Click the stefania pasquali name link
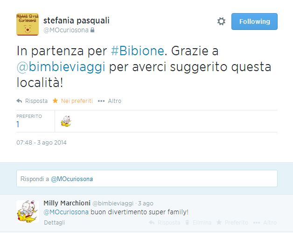The height and width of the screenshot is (233, 293). coord(76,20)
